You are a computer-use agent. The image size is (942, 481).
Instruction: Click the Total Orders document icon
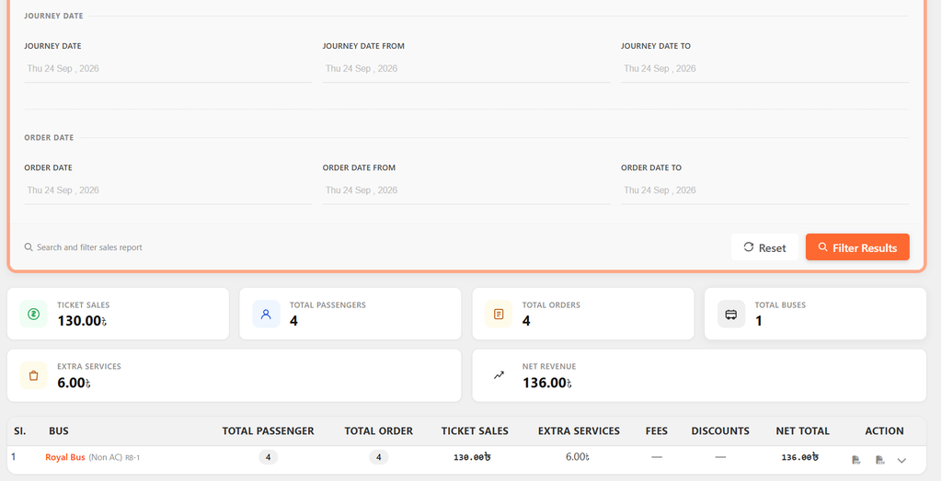pyautogui.click(x=499, y=314)
